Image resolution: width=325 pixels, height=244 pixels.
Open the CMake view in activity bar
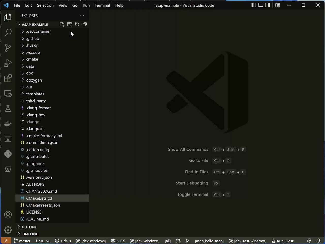(8, 139)
